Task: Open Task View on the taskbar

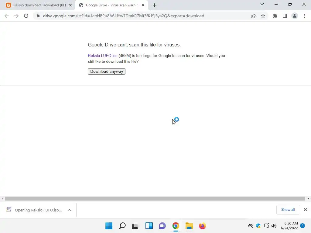Action: pos(135,226)
